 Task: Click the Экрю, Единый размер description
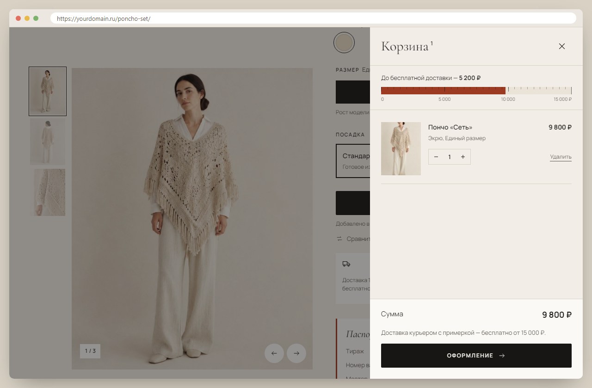(x=457, y=138)
